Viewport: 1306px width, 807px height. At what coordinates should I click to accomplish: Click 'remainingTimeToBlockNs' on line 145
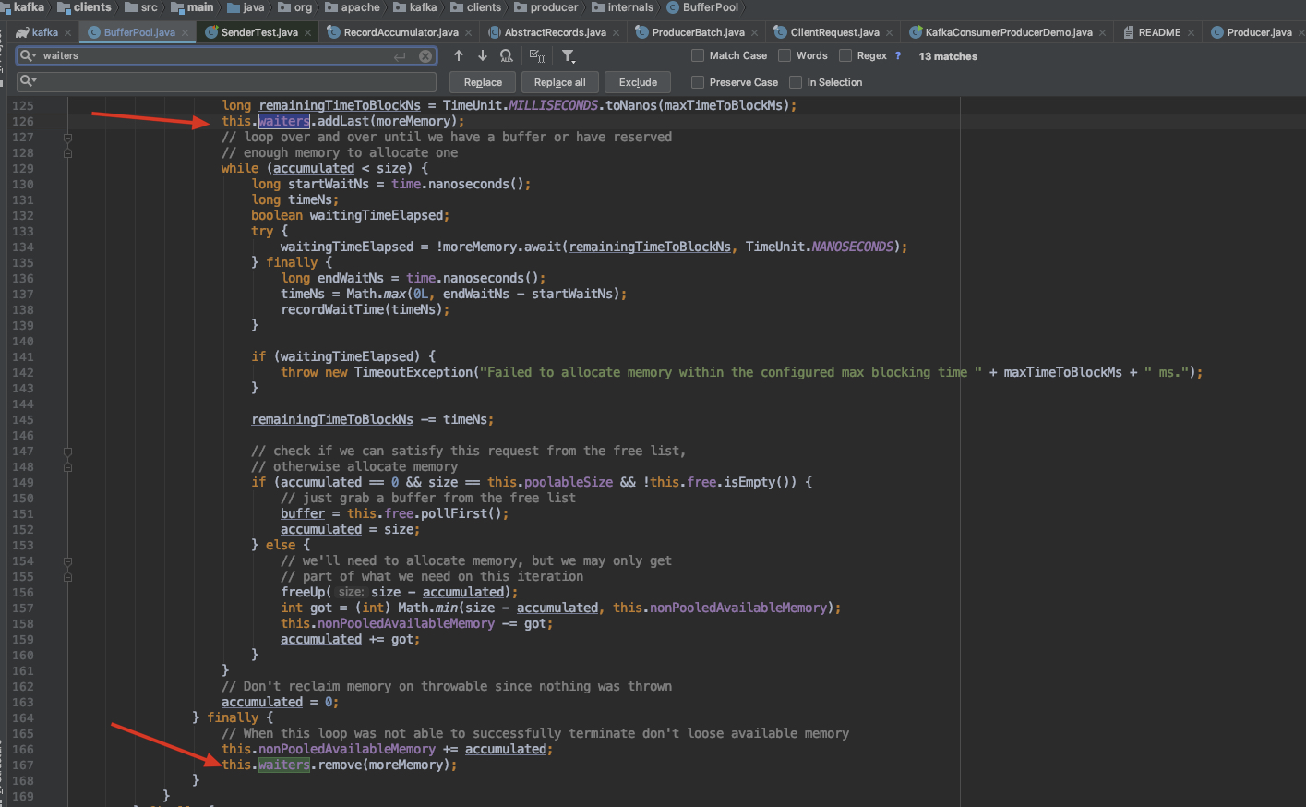(332, 420)
